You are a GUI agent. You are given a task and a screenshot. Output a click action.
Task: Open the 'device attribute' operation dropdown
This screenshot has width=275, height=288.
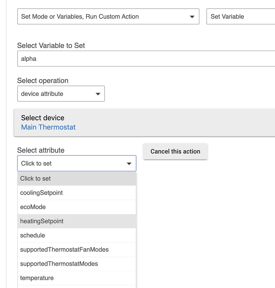[61, 94]
